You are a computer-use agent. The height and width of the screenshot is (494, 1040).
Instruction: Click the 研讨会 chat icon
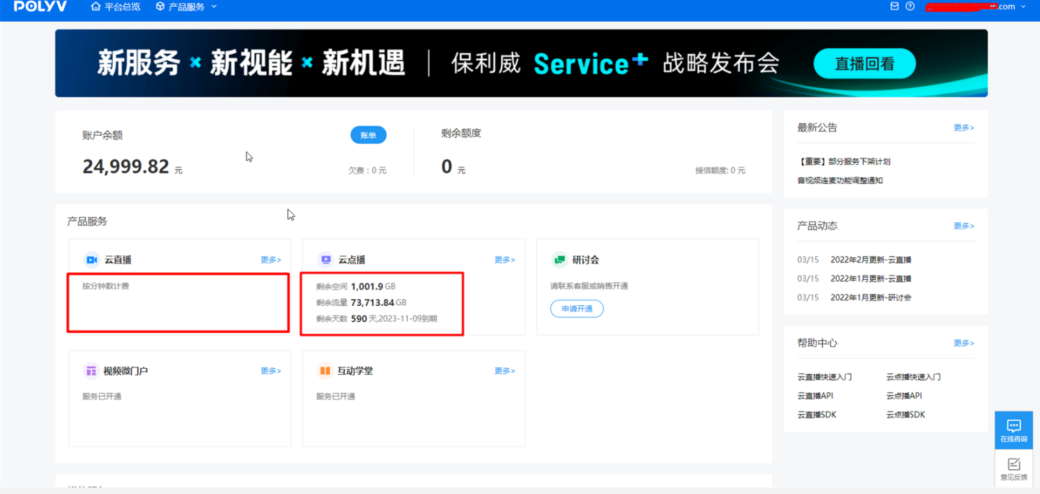(x=560, y=260)
